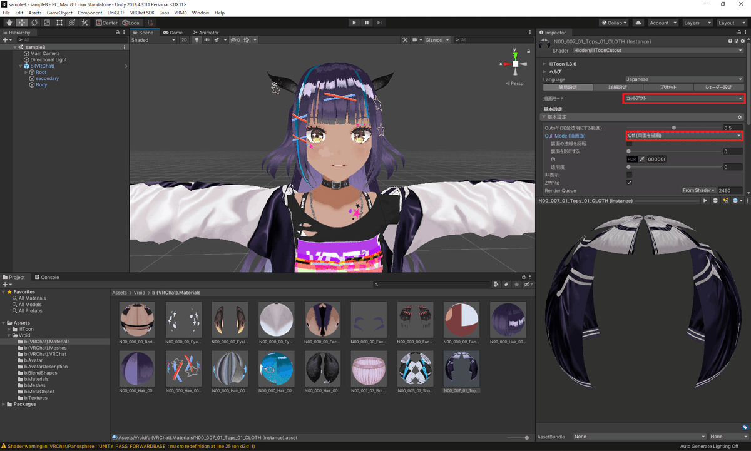Screen dimensions: 751x451
Task: Lock the Hierarchy panel
Action: [x=117, y=33]
